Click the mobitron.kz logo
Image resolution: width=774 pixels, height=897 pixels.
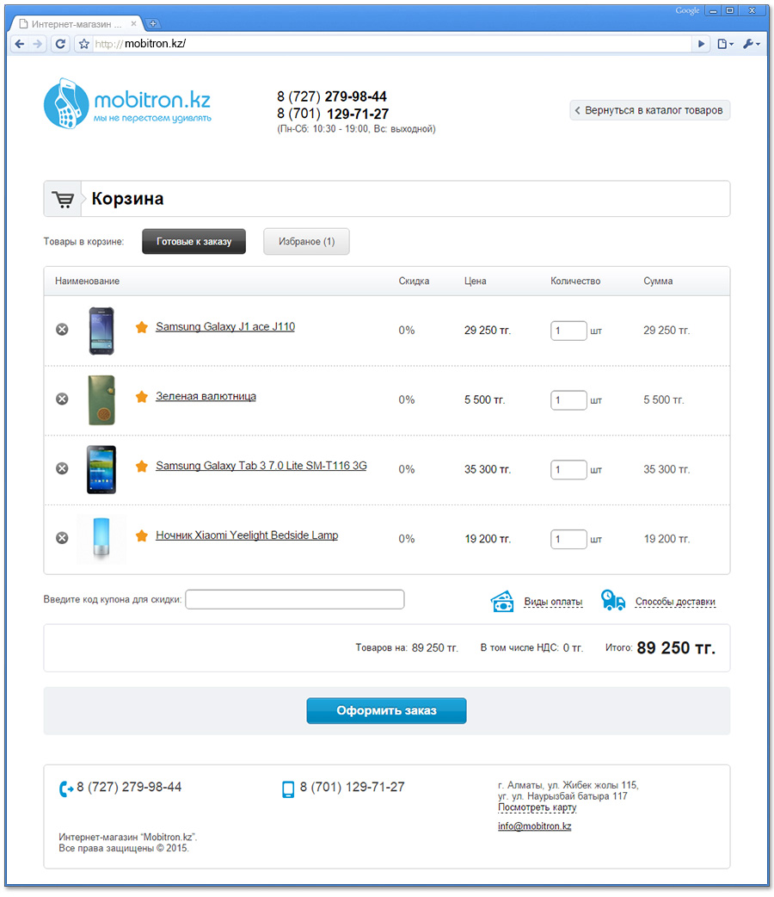click(x=127, y=103)
